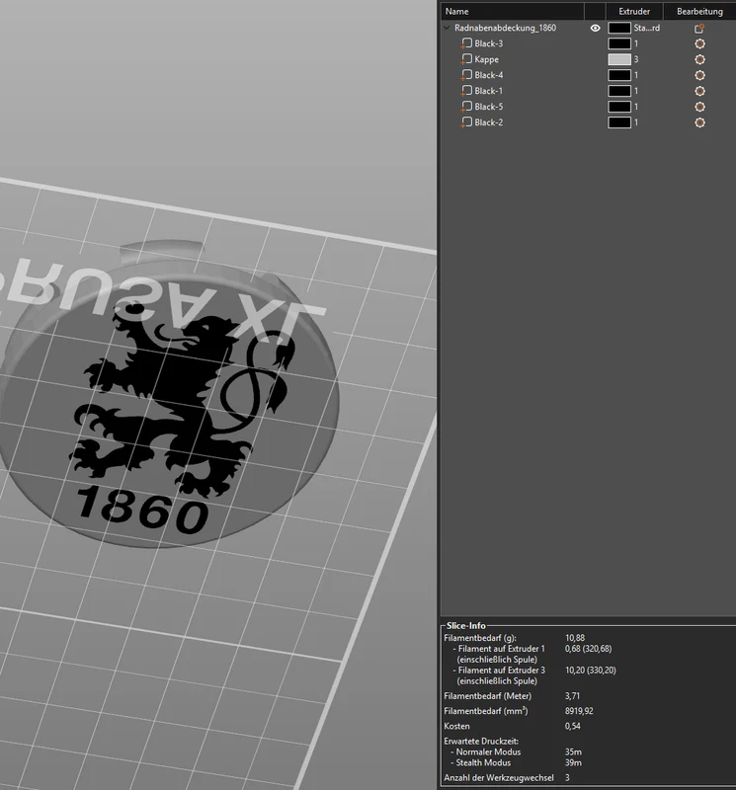The height and width of the screenshot is (790, 736).
Task: Open extruder color swatch of Radnabenabdeckung_1860
Action: (x=619, y=29)
